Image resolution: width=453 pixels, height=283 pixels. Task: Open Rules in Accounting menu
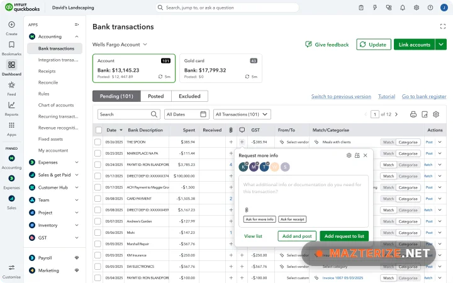click(43, 94)
